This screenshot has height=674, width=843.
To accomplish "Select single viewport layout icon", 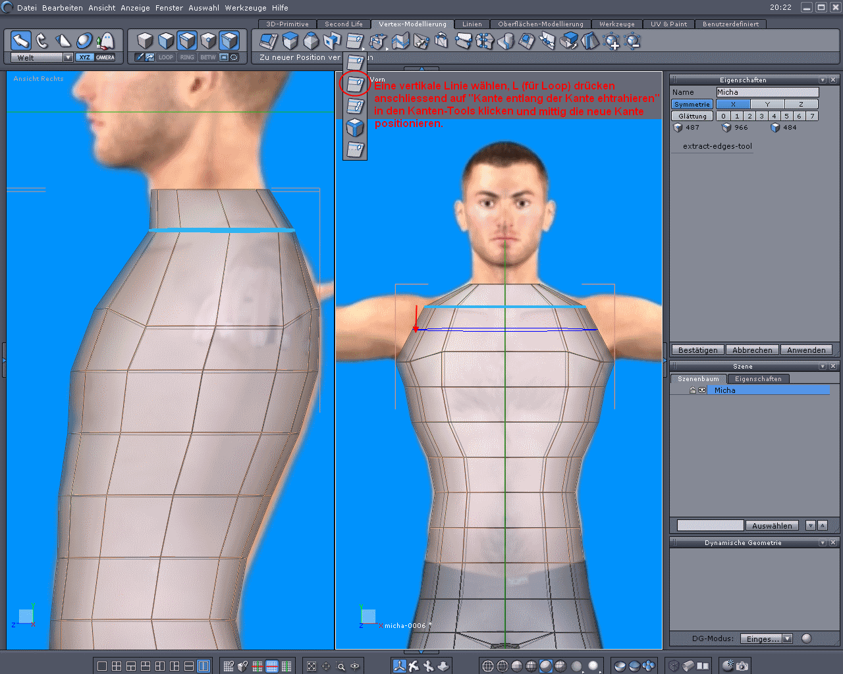I will click(102, 666).
